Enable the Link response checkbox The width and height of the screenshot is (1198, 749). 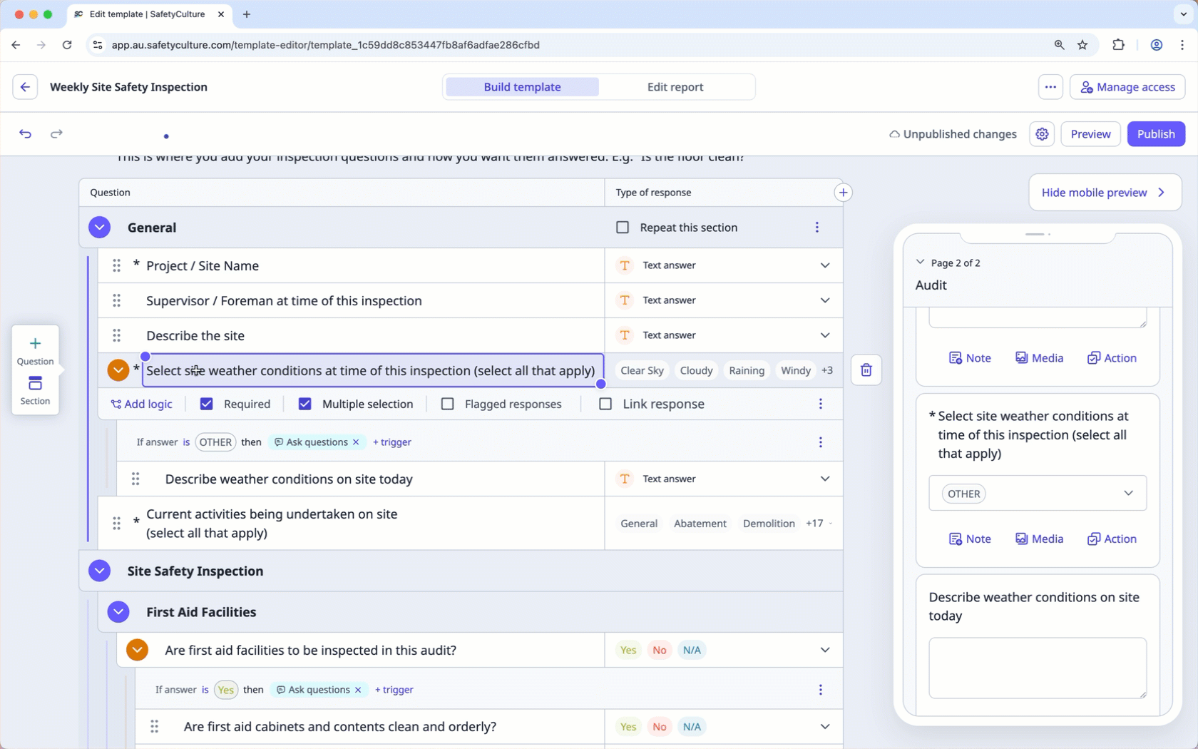point(605,404)
